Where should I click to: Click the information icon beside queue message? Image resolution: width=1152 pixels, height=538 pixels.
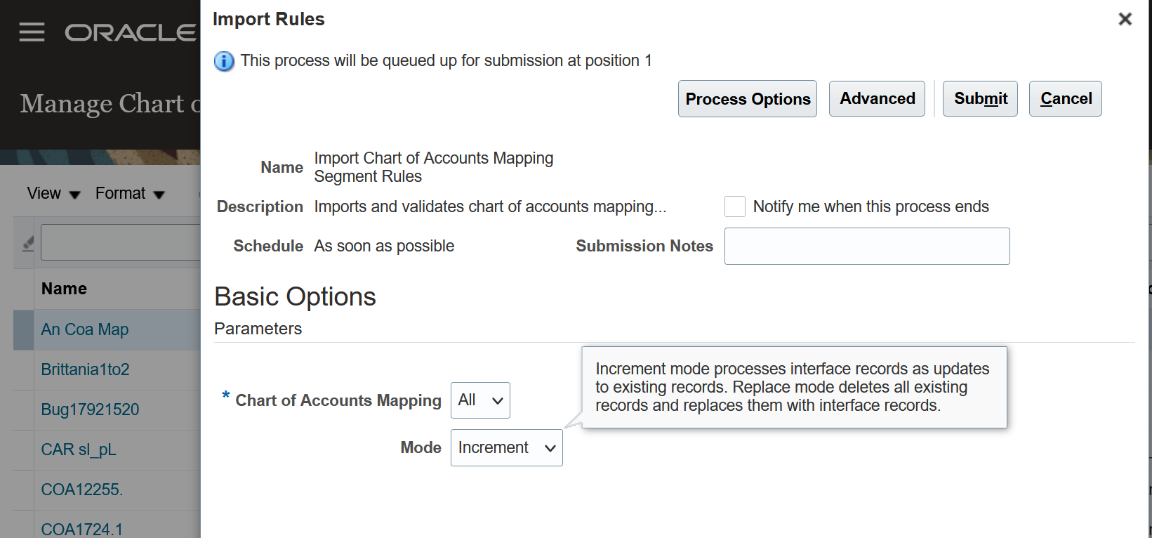(224, 61)
